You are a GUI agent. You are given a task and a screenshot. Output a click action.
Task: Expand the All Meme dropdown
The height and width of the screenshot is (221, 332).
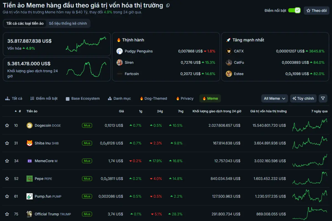(x=274, y=98)
